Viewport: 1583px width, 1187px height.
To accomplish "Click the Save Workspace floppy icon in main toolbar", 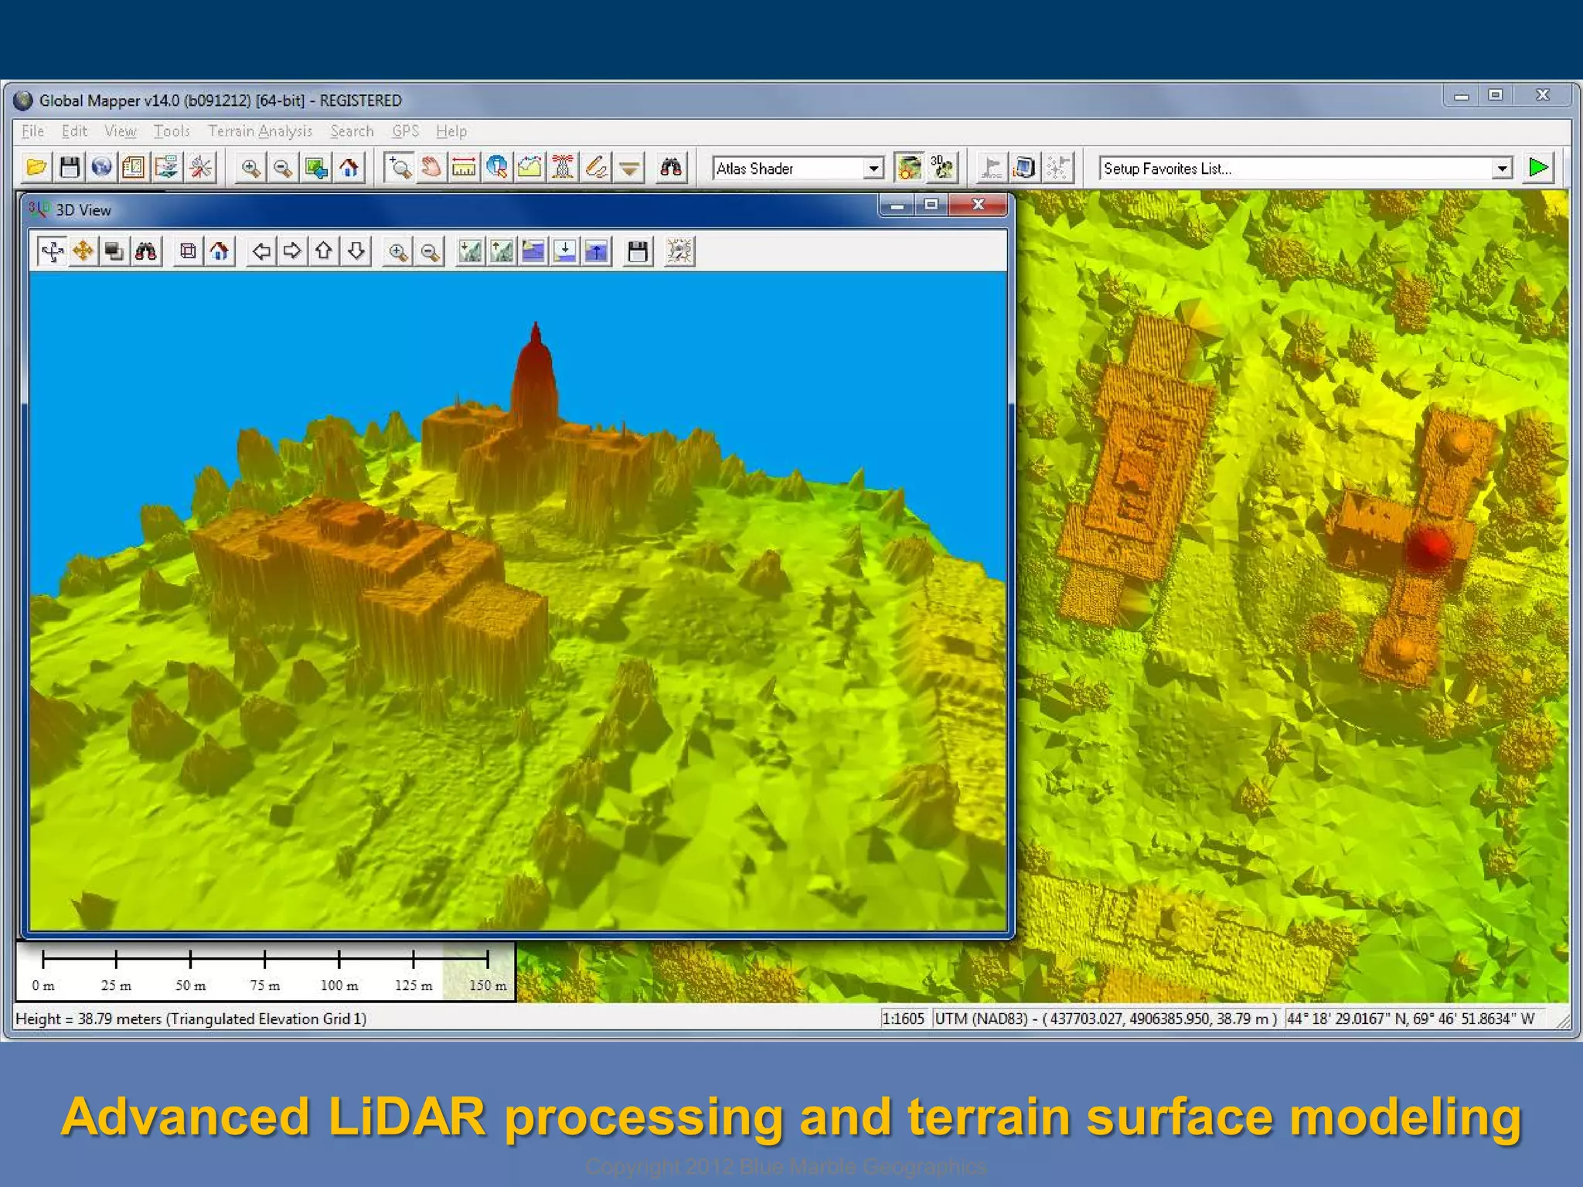I will [70, 168].
